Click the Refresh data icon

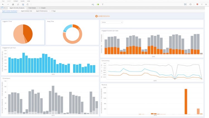pyautogui.click(x=18, y=4)
